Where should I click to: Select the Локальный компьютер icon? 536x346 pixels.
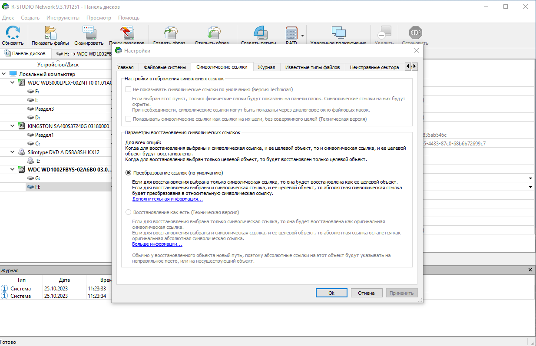click(13, 74)
